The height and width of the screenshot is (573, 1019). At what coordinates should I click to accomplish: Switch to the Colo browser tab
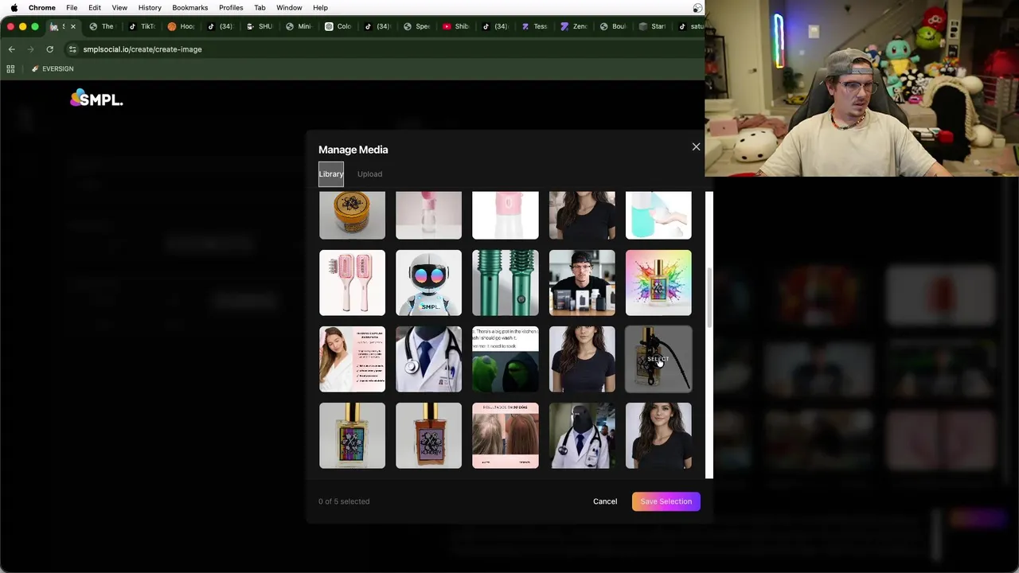[x=338, y=26]
